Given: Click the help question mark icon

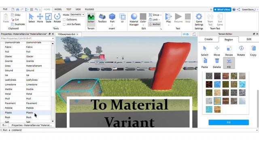Looking at the screenshot, I should pos(234,10).
